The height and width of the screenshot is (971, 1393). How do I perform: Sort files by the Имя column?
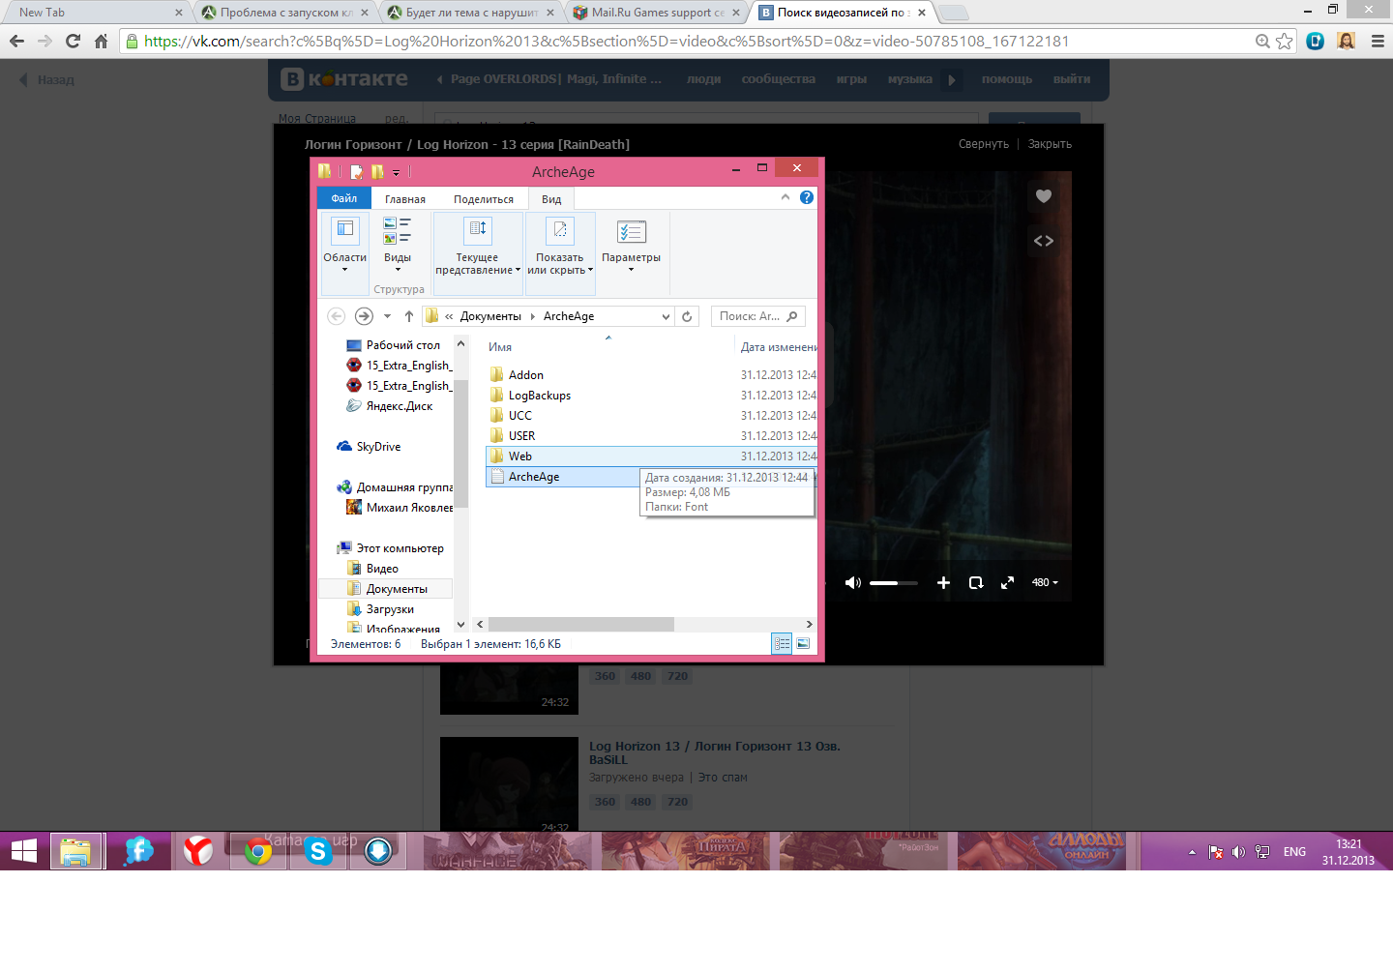[x=500, y=347]
